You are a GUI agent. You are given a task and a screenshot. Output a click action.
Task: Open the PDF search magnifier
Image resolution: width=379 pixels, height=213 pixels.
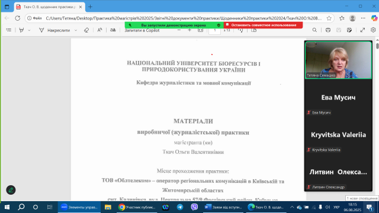point(314,30)
